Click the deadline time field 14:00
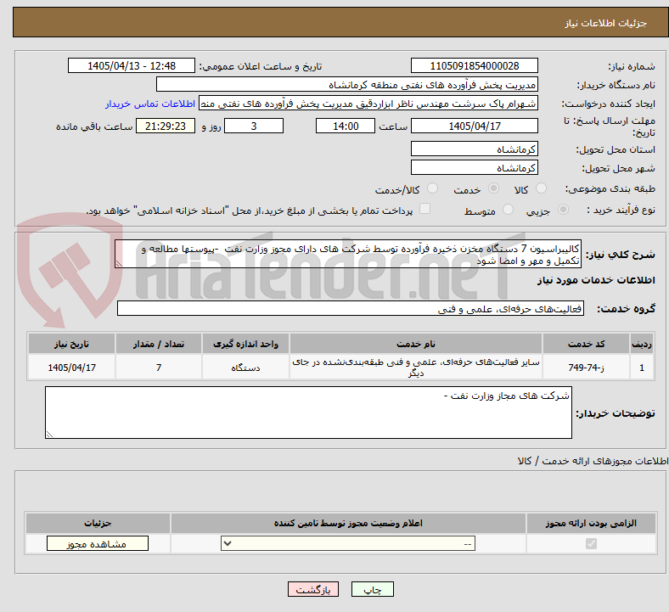 [346, 126]
